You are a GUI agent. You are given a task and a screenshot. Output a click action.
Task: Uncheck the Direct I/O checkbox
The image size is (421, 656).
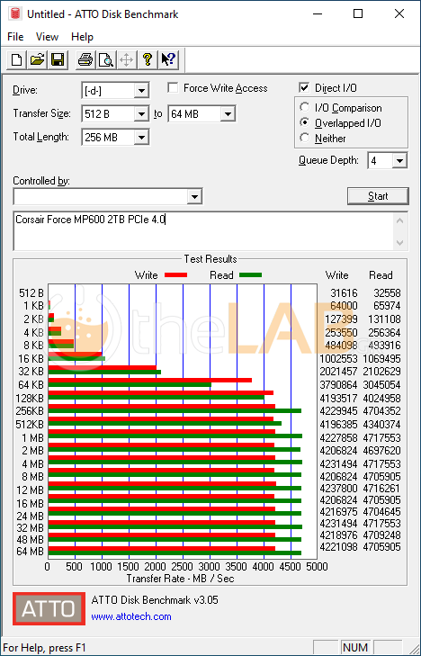[304, 88]
